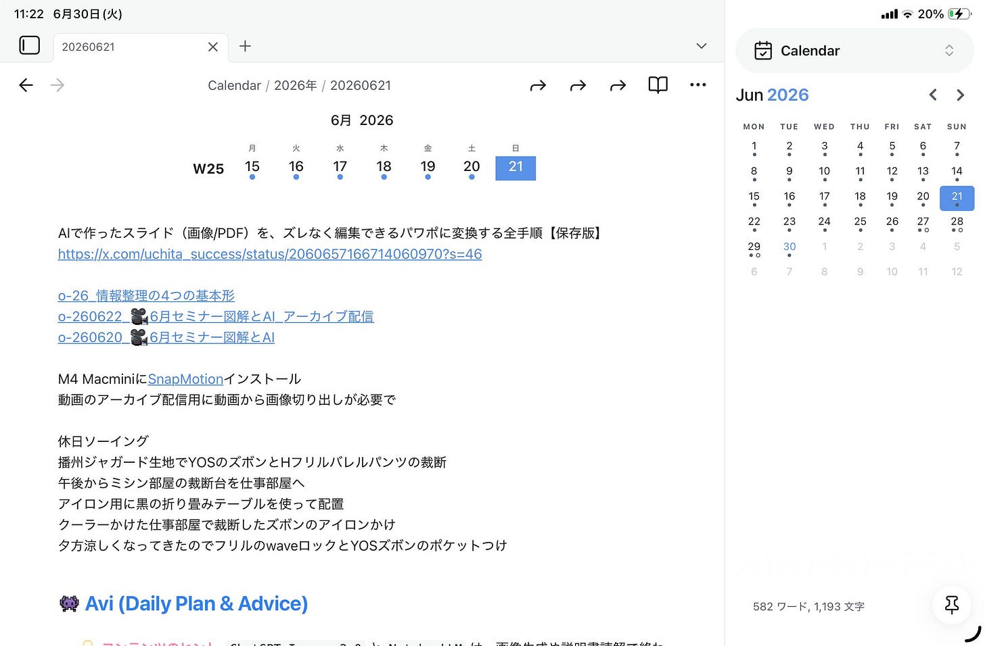Tap the battery indicator in status bar
The image size is (985, 646).
(959, 14)
